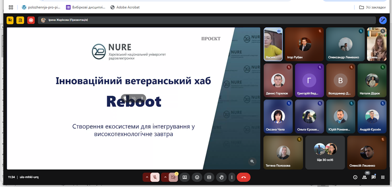Select the Наталя Дідюк participant tile
The height and width of the screenshot is (187, 392).
click(x=372, y=80)
